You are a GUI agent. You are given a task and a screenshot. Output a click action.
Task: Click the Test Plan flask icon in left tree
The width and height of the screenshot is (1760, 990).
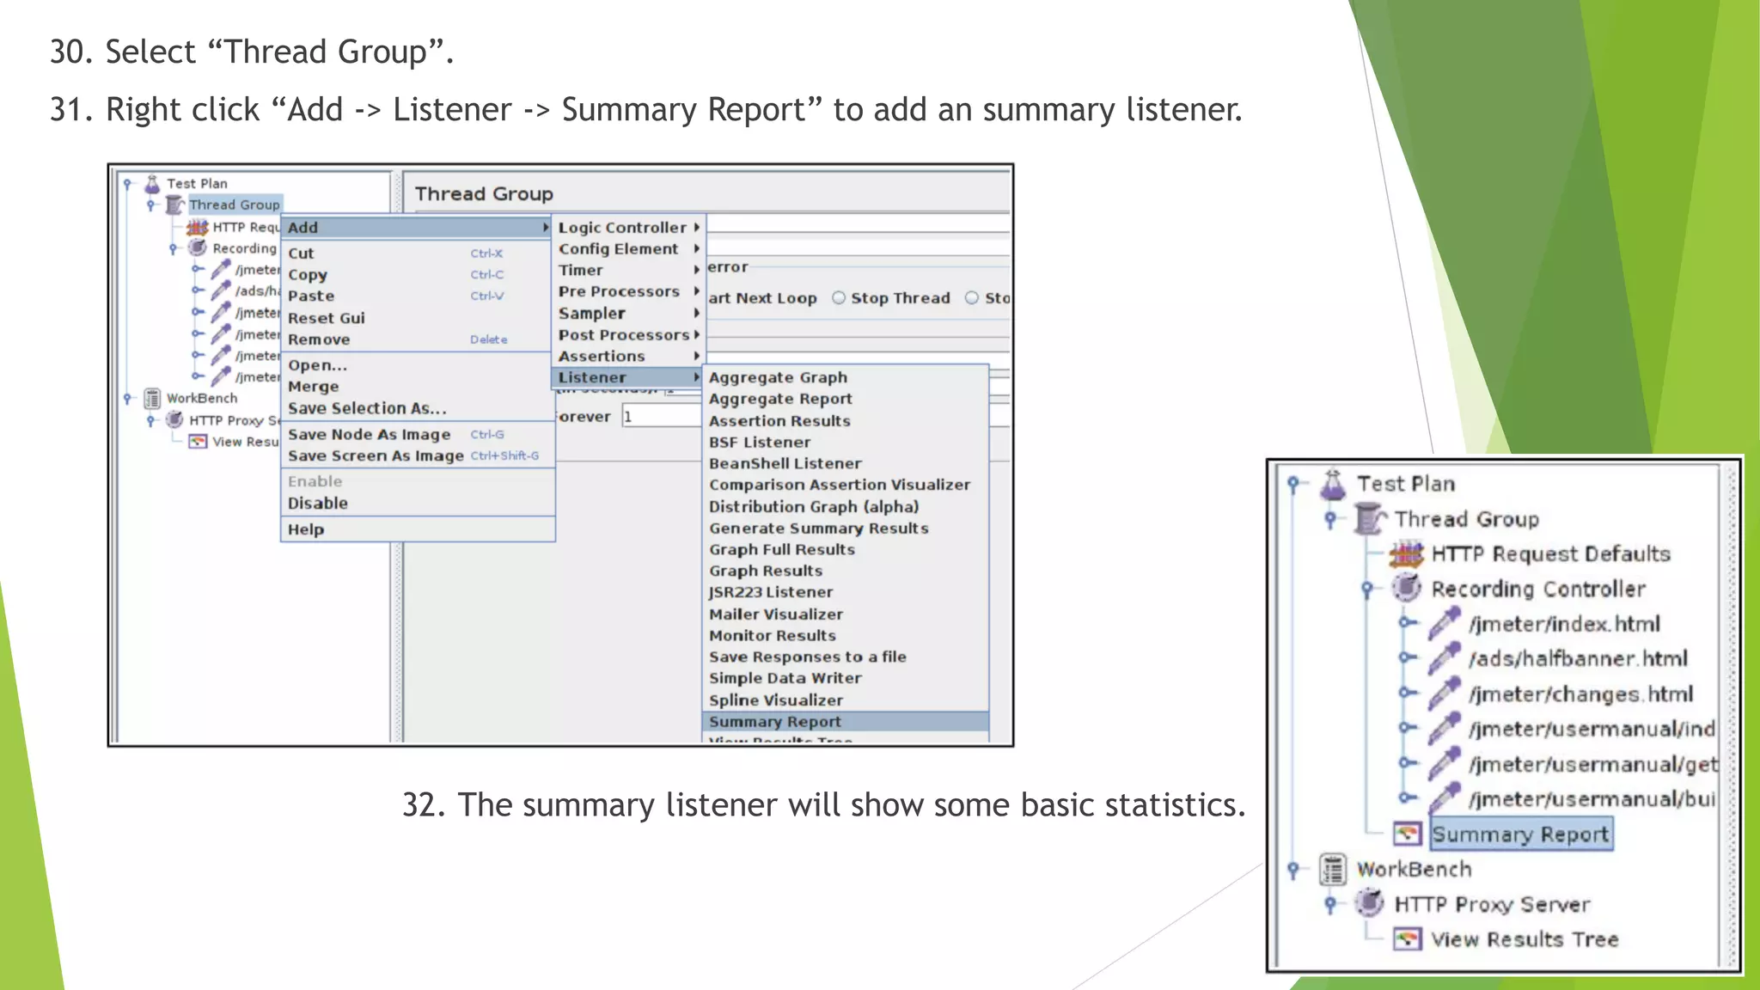pos(152,184)
